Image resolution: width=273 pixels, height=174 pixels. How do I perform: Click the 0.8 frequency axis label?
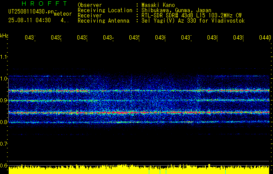pyautogui.click(x=3, y=122)
